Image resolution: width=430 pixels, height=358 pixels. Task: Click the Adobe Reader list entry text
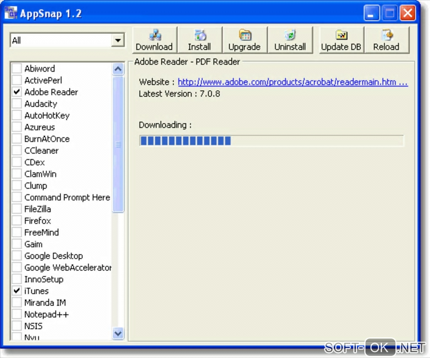(51, 92)
